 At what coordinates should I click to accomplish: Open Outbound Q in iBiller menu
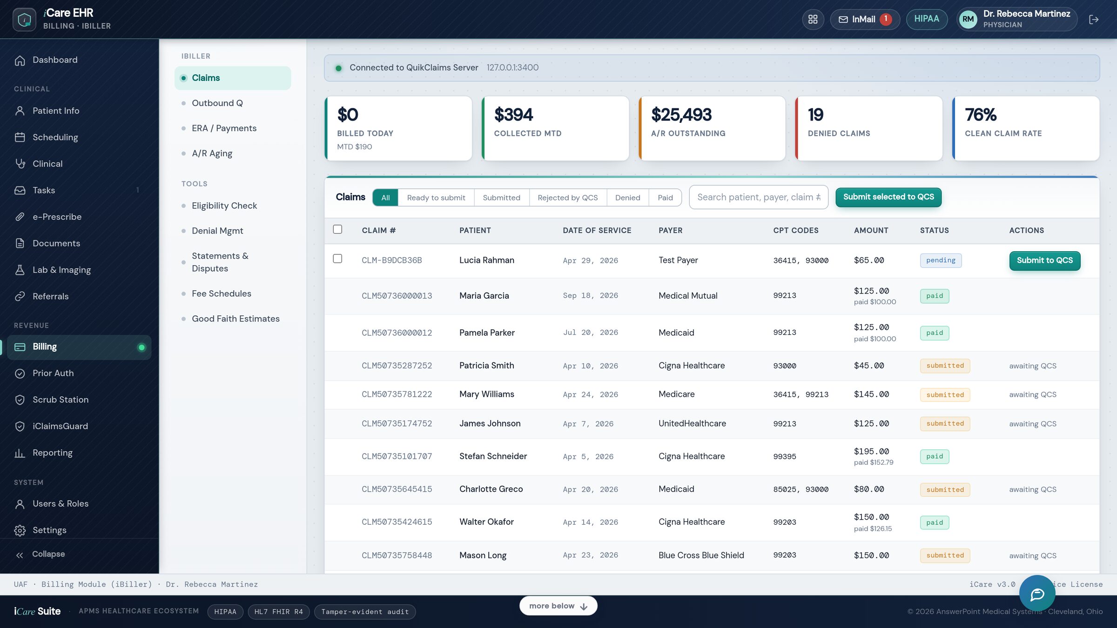tap(233, 103)
